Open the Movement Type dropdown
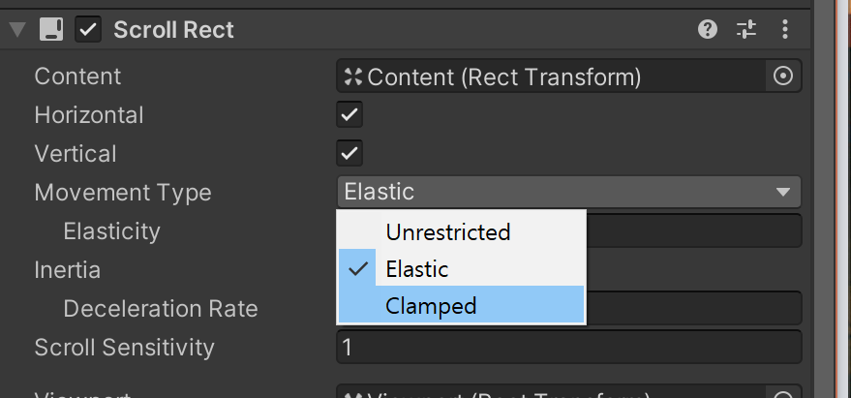The height and width of the screenshot is (398, 851). click(568, 192)
